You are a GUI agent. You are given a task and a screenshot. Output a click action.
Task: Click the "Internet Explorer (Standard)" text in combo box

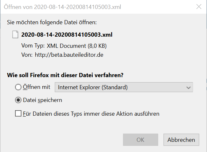[x=93, y=87]
